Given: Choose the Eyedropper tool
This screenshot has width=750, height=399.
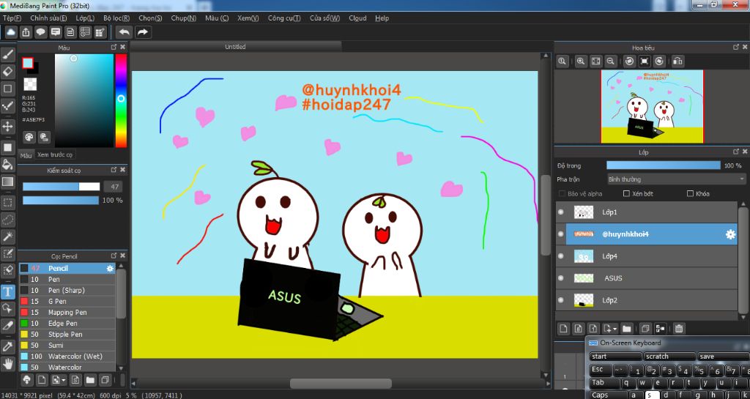Looking at the screenshot, I should click(x=7, y=346).
